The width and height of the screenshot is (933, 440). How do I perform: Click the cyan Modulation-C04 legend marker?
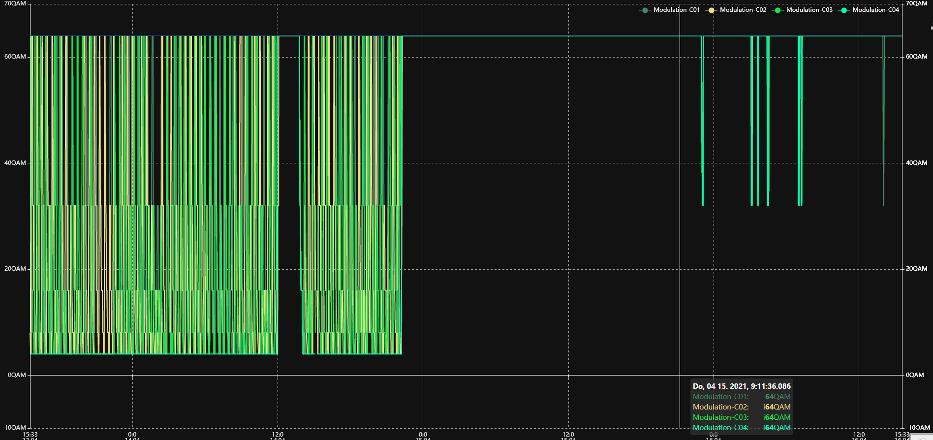[x=844, y=10]
